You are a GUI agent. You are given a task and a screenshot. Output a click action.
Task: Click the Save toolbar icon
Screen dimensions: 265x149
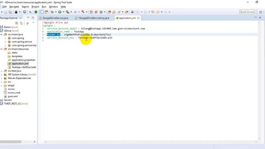tap(5, 12)
